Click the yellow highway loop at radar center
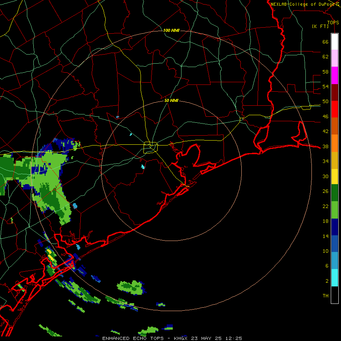The width and height of the screenshot is (341, 341). 151,147
